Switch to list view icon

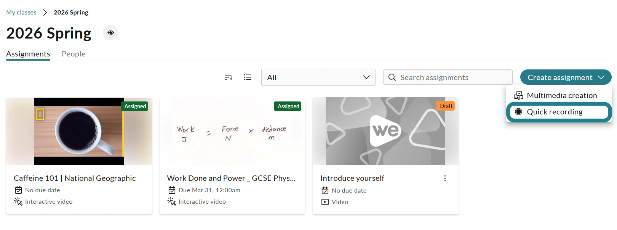248,77
